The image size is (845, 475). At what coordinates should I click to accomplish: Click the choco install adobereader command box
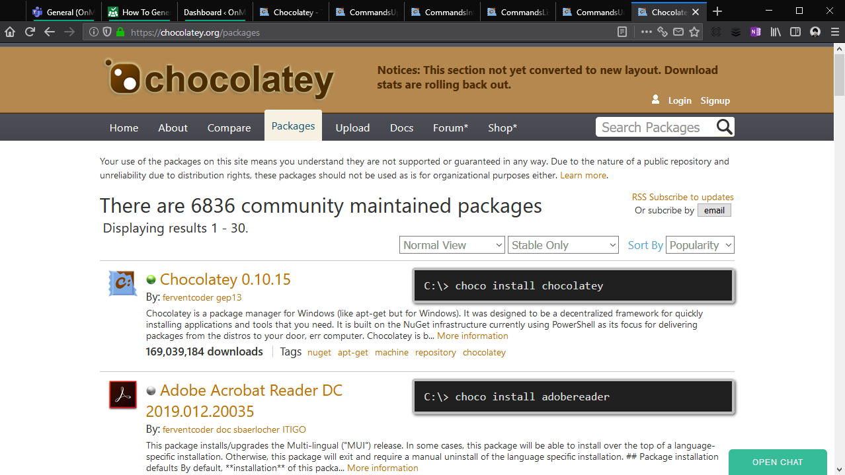pyautogui.click(x=573, y=396)
